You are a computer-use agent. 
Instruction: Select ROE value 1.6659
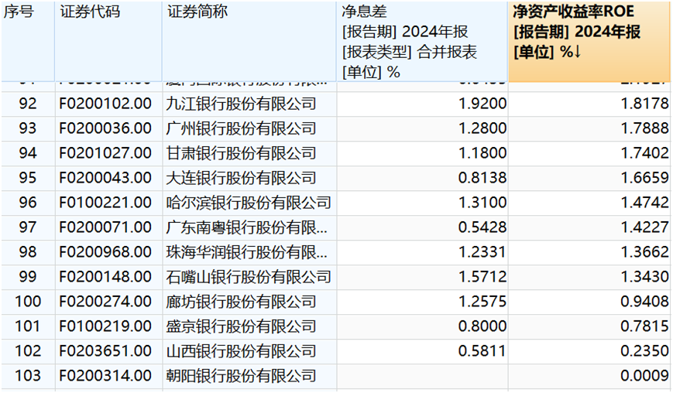coord(644,178)
